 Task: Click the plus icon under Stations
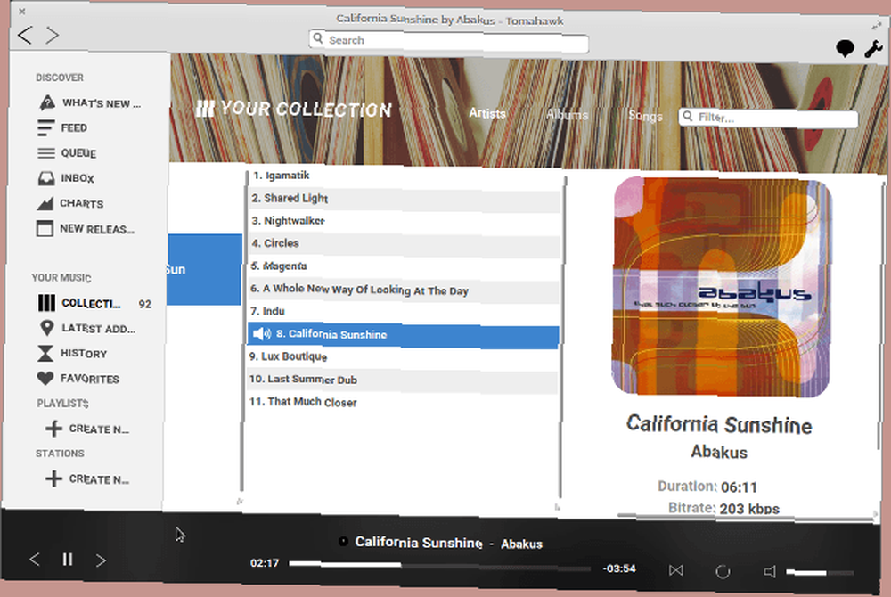(x=53, y=478)
